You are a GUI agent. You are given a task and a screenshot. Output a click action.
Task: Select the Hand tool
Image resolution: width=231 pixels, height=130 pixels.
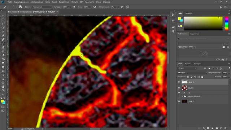[x=3, y=87]
